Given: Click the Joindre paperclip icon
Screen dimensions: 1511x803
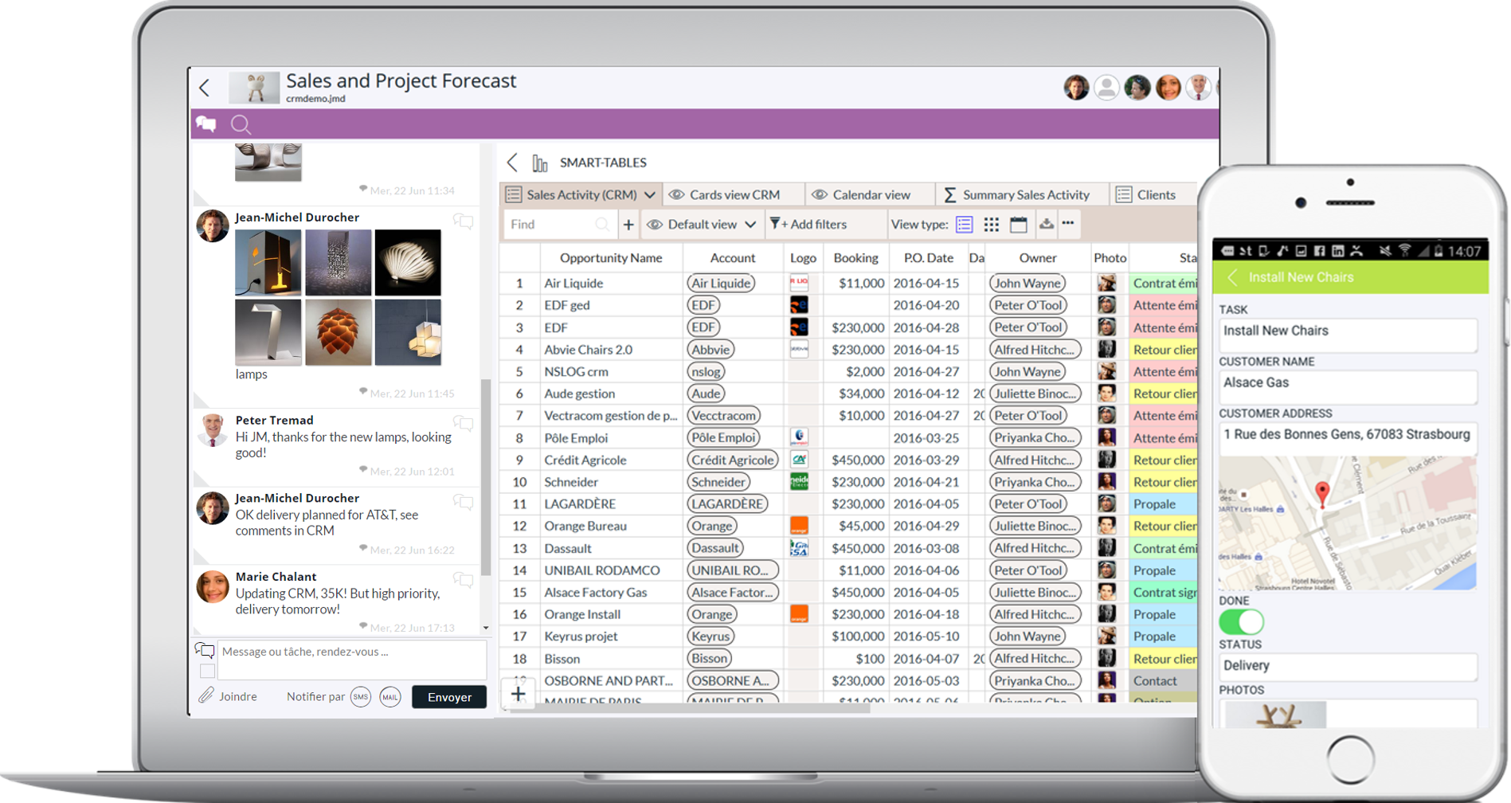Looking at the screenshot, I should pyautogui.click(x=206, y=695).
